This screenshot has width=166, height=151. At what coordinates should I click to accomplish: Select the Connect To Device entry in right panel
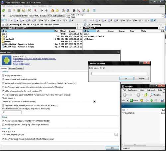[x=94, y=36]
